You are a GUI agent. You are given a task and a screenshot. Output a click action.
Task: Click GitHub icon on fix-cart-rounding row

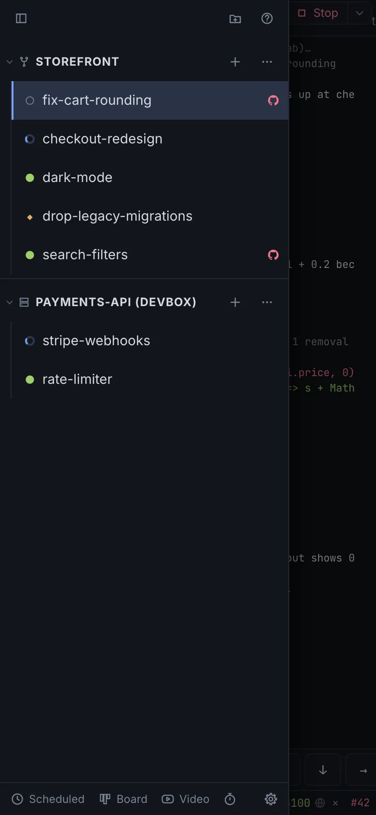click(x=273, y=100)
